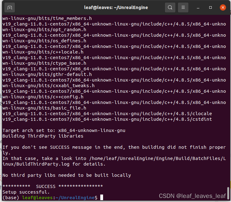
Task: Click 'wn-linux-gnu/bits/time_members.h' line
Action: (47, 18)
